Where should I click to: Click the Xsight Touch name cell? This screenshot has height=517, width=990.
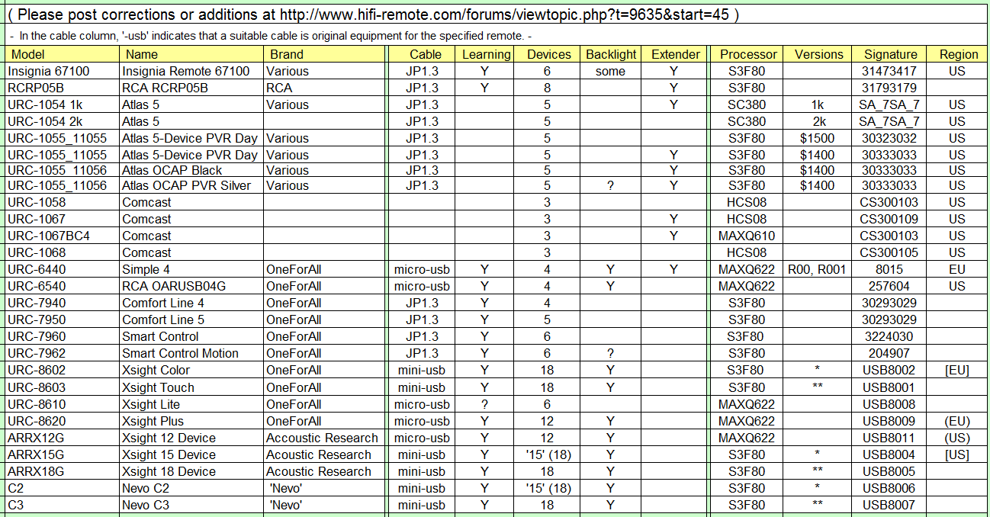pos(158,387)
